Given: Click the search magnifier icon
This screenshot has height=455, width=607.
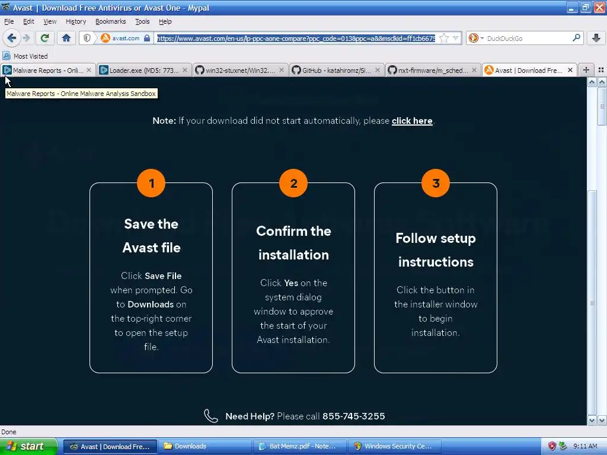Looking at the screenshot, I should tap(576, 38).
